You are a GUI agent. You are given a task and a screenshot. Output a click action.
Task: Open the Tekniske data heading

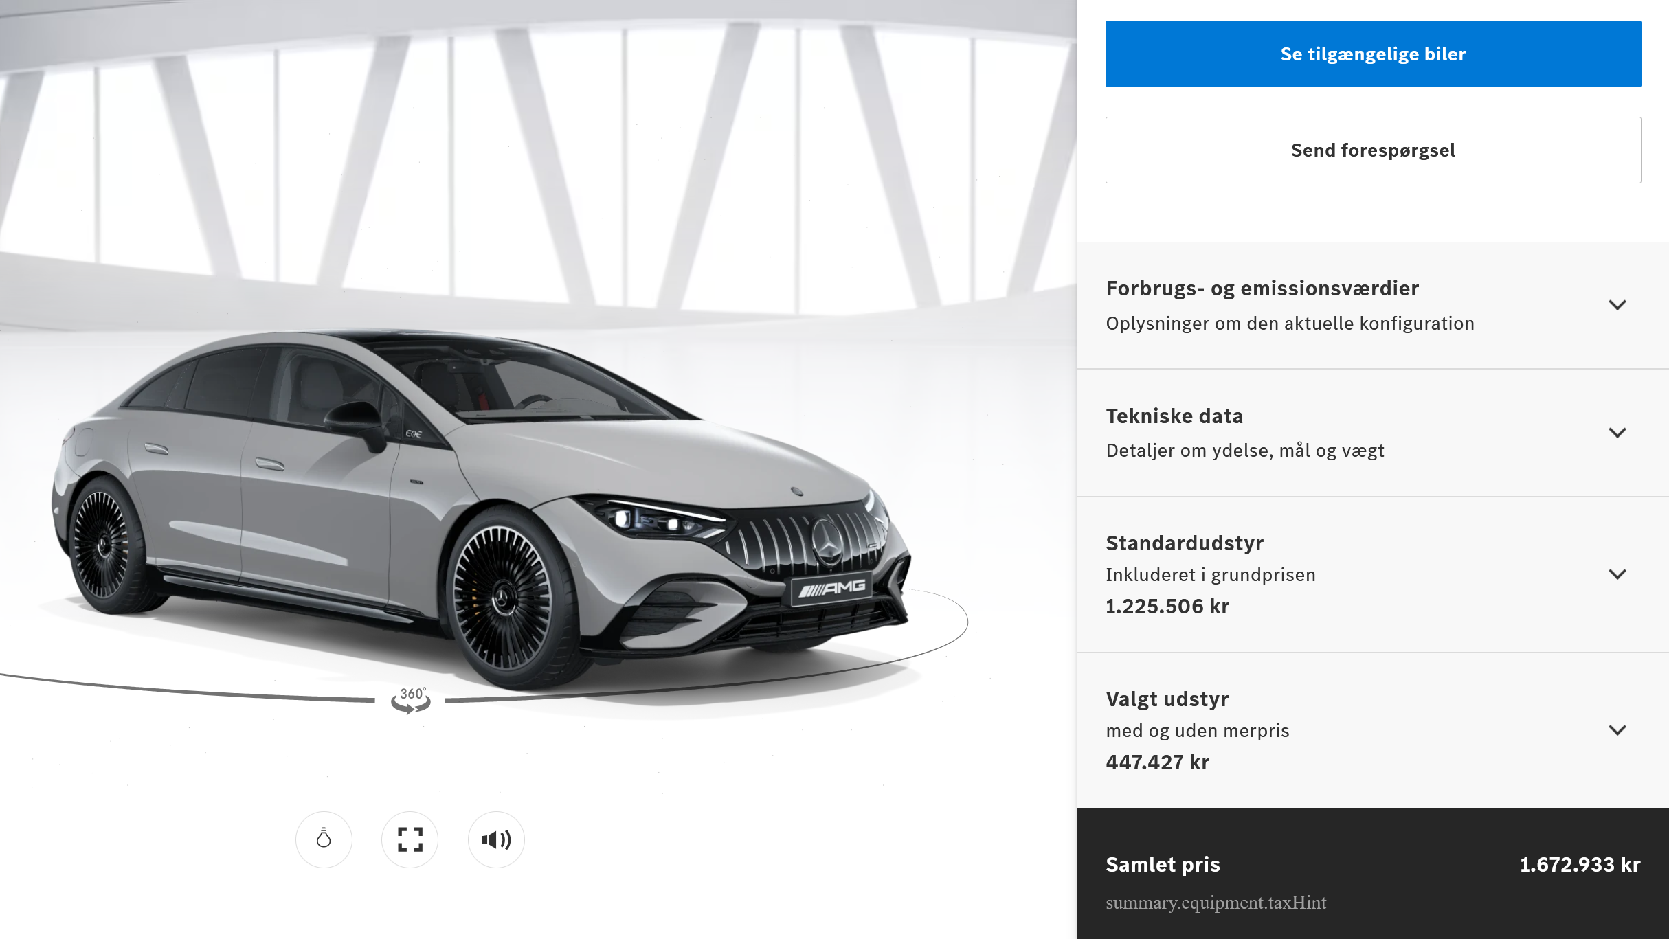pyautogui.click(x=1174, y=416)
